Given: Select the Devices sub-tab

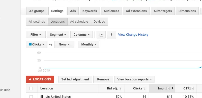Looking at the screenshot, I should click(x=99, y=22).
